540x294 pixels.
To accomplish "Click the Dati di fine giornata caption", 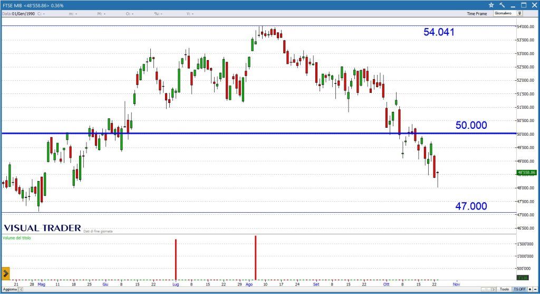I will click(x=98, y=231).
